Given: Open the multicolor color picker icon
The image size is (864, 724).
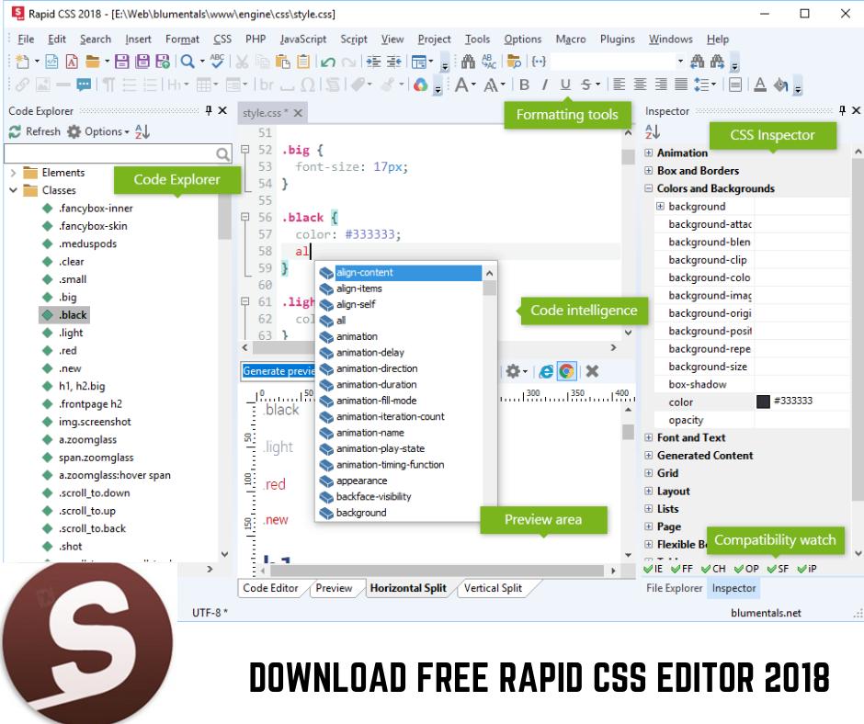Looking at the screenshot, I should click(x=420, y=85).
